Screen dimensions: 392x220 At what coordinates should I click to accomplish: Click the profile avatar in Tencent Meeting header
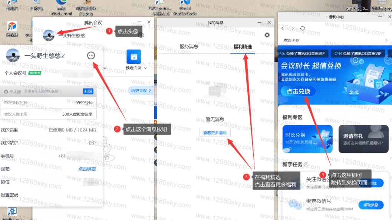click(x=49, y=35)
